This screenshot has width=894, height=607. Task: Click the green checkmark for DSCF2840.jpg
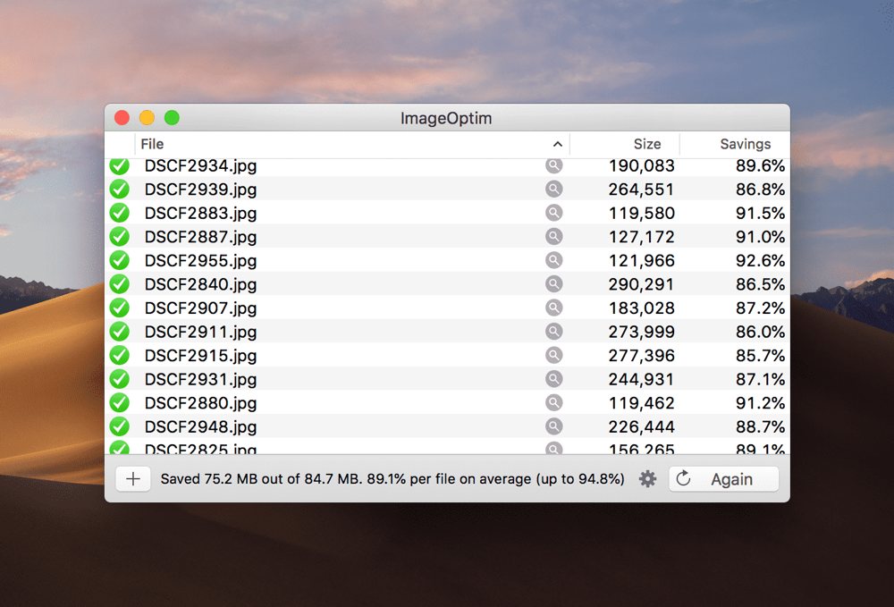click(x=119, y=284)
